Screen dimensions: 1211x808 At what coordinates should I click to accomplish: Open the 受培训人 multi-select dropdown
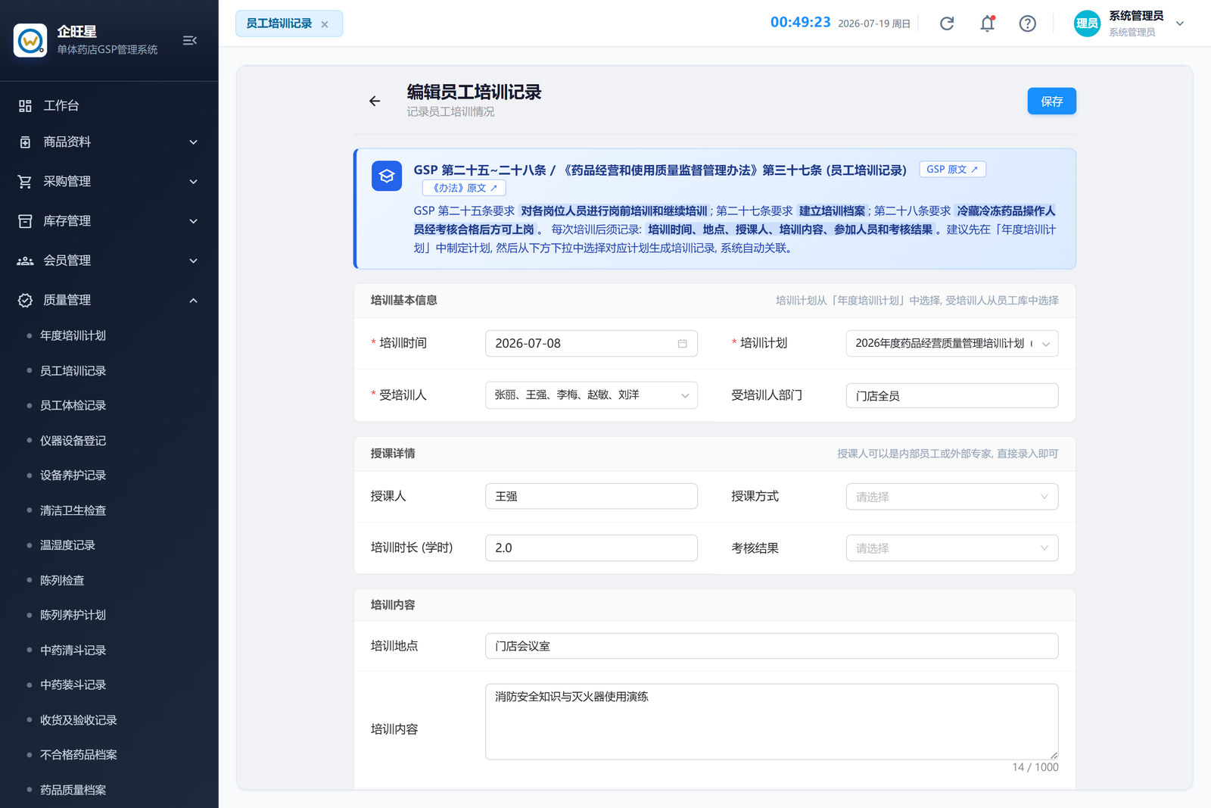pos(591,395)
